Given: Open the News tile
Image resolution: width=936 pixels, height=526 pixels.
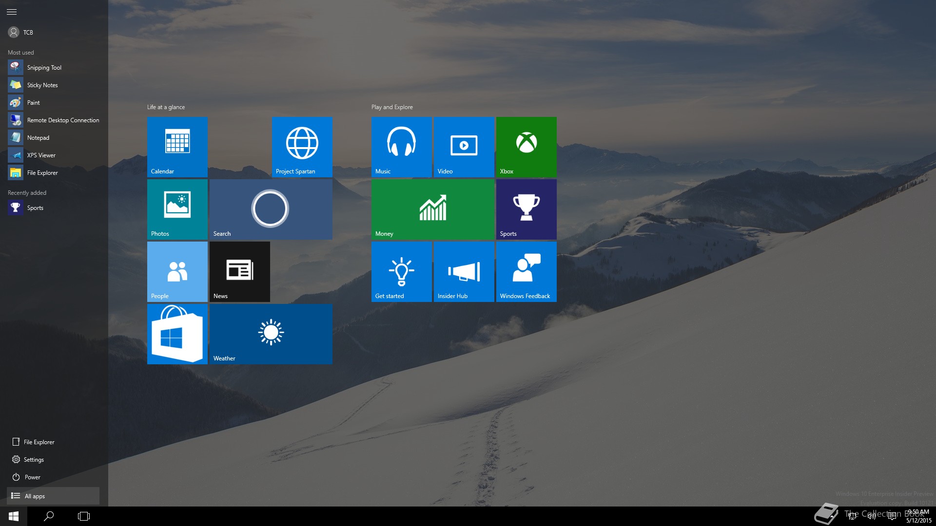Looking at the screenshot, I should (x=240, y=272).
